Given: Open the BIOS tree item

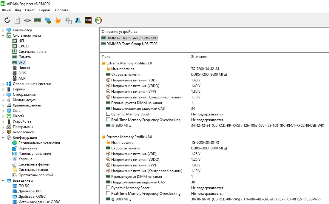Looking at the screenshot, I should tap(22, 73).
